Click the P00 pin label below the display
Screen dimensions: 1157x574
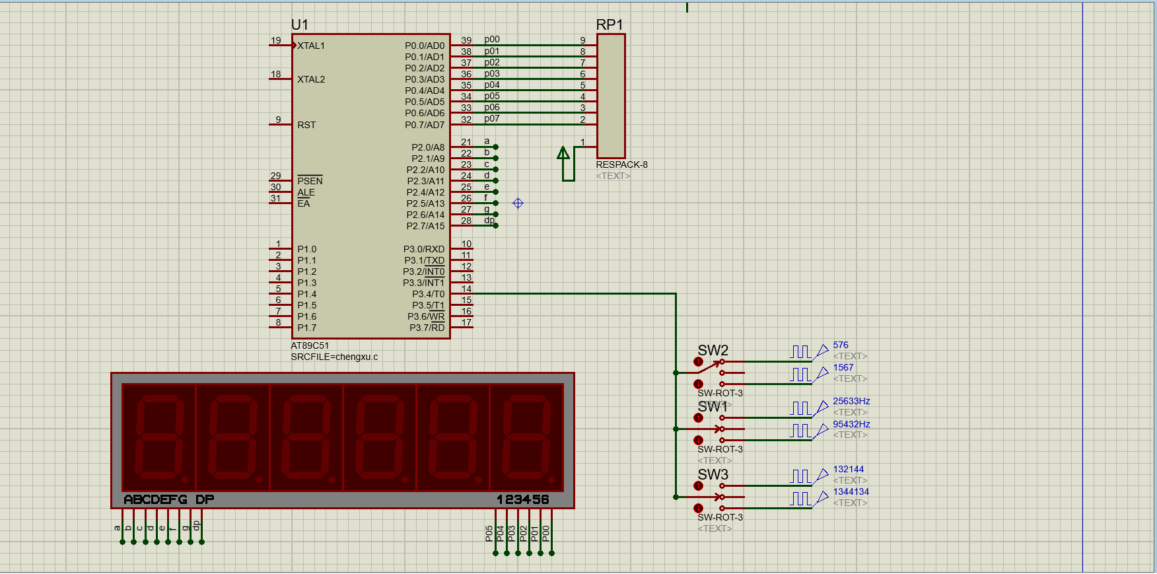(545, 534)
